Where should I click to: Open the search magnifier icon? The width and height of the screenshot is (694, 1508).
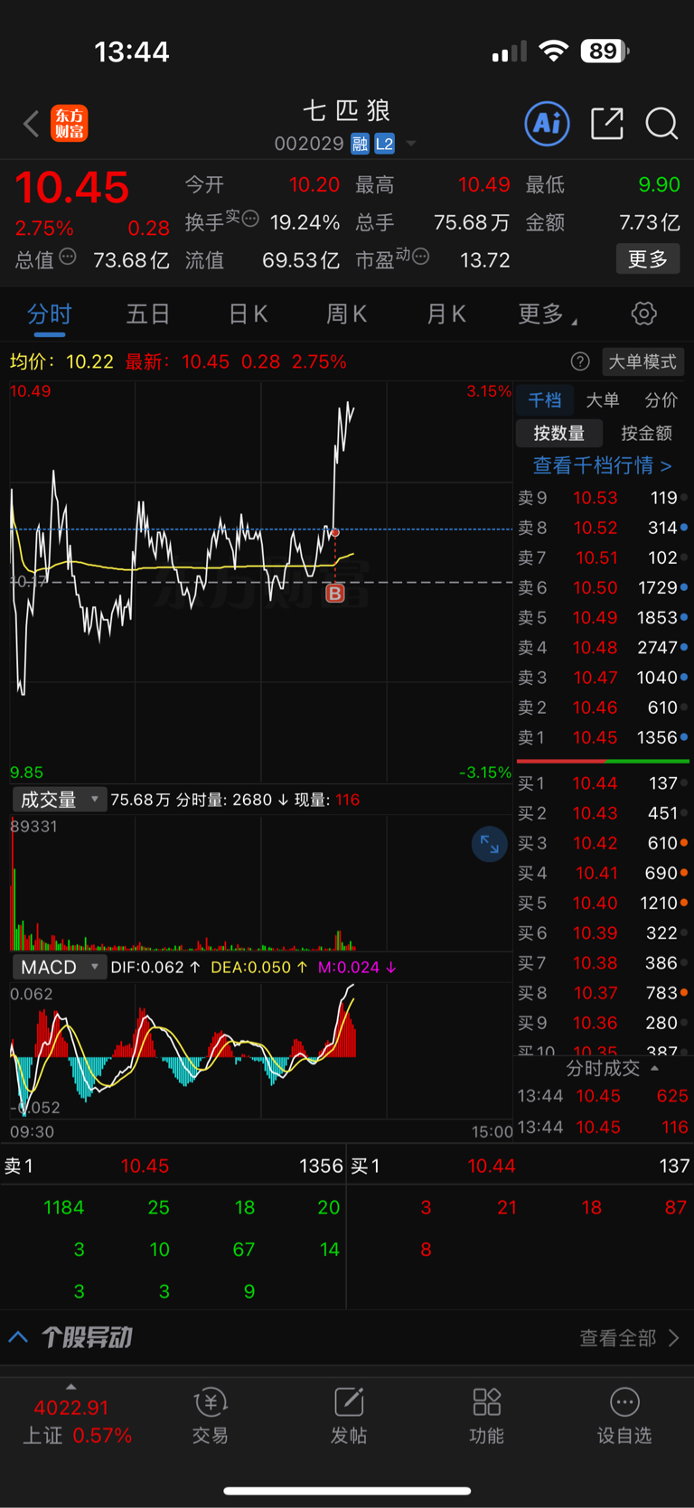click(x=661, y=124)
